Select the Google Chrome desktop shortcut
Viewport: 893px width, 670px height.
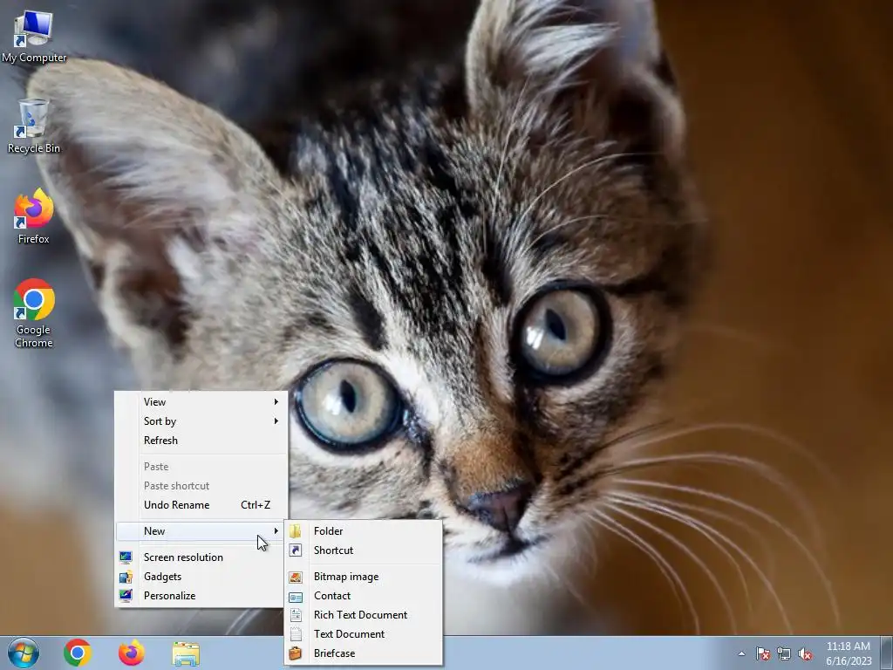pos(34,313)
